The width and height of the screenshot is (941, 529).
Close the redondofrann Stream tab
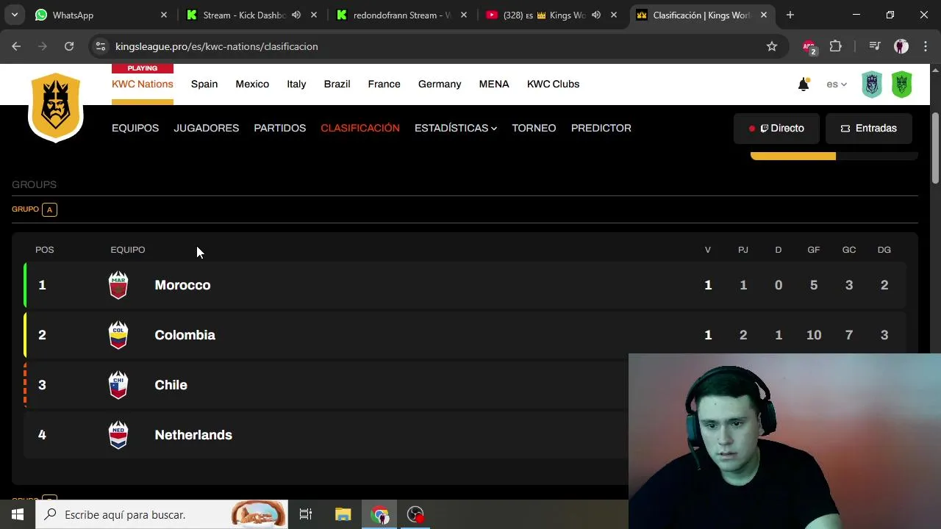[x=464, y=15]
